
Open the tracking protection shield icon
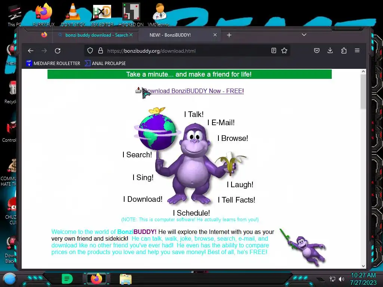coord(90,51)
